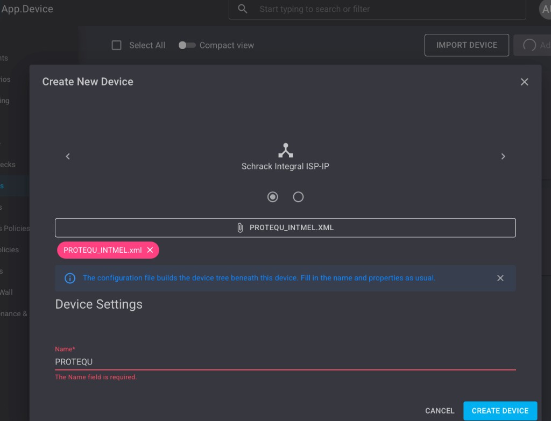551x421 pixels.
Task: Click the paperclip attachment icon
Action: click(240, 228)
